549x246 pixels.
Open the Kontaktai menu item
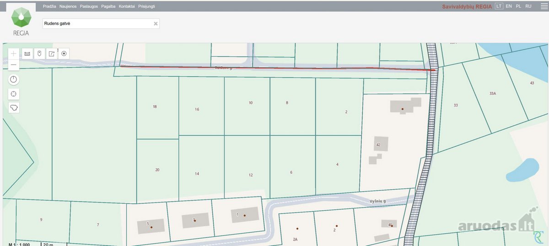[x=127, y=6]
